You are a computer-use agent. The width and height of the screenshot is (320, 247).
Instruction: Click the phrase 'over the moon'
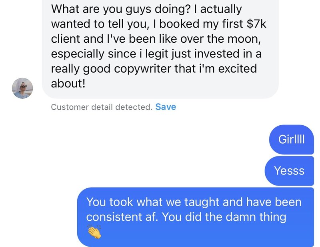220,39
